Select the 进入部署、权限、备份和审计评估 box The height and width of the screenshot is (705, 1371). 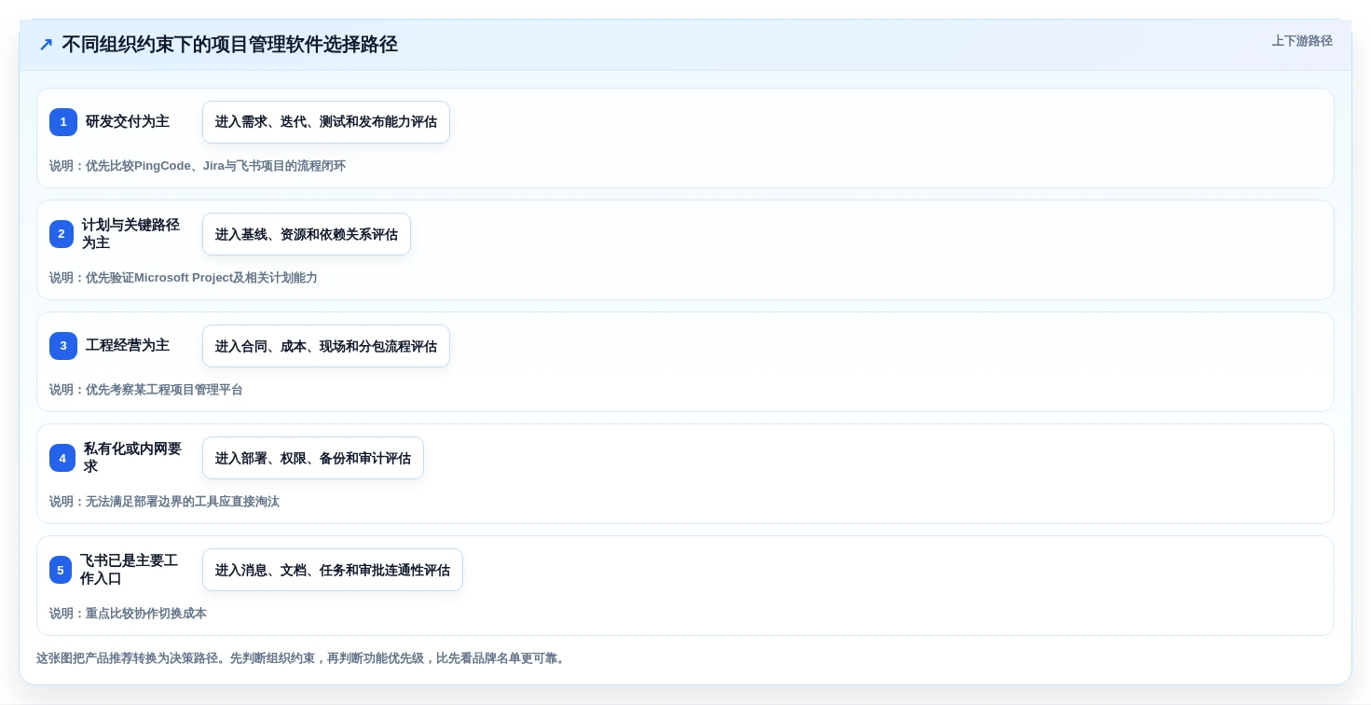[x=313, y=458]
